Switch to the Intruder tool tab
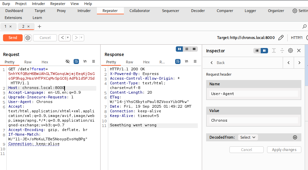The image size is (308, 170). click(x=84, y=11)
